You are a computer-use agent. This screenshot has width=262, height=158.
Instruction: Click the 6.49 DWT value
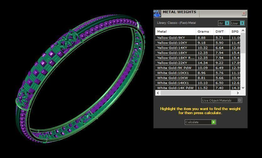pyautogui.click(x=219, y=68)
